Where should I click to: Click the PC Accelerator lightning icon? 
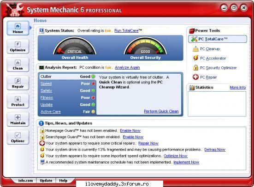(195, 58)
